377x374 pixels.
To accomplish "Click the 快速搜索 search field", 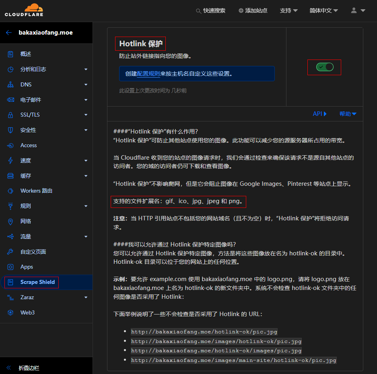I will tap(211, 10).
